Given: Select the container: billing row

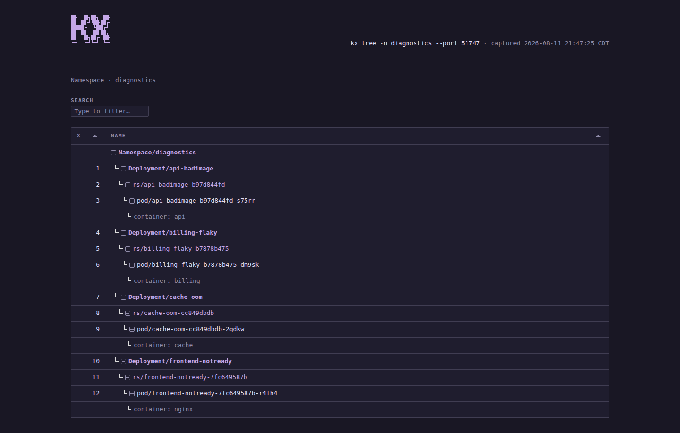Looking at the screenshot, I should pyautogui.click(x=340, y=281).
